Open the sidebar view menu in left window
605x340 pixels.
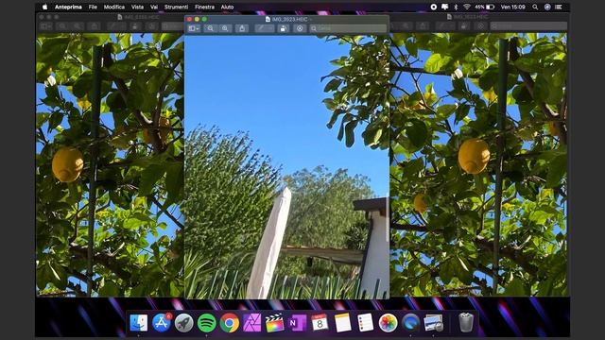click(45, 26)
